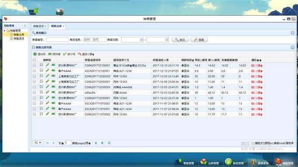
Task: Open the page size dropdown showing 10
Action: pos(38,143)
